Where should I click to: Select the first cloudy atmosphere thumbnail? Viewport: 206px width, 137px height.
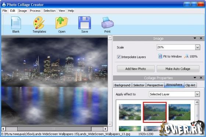coord(130,112)
